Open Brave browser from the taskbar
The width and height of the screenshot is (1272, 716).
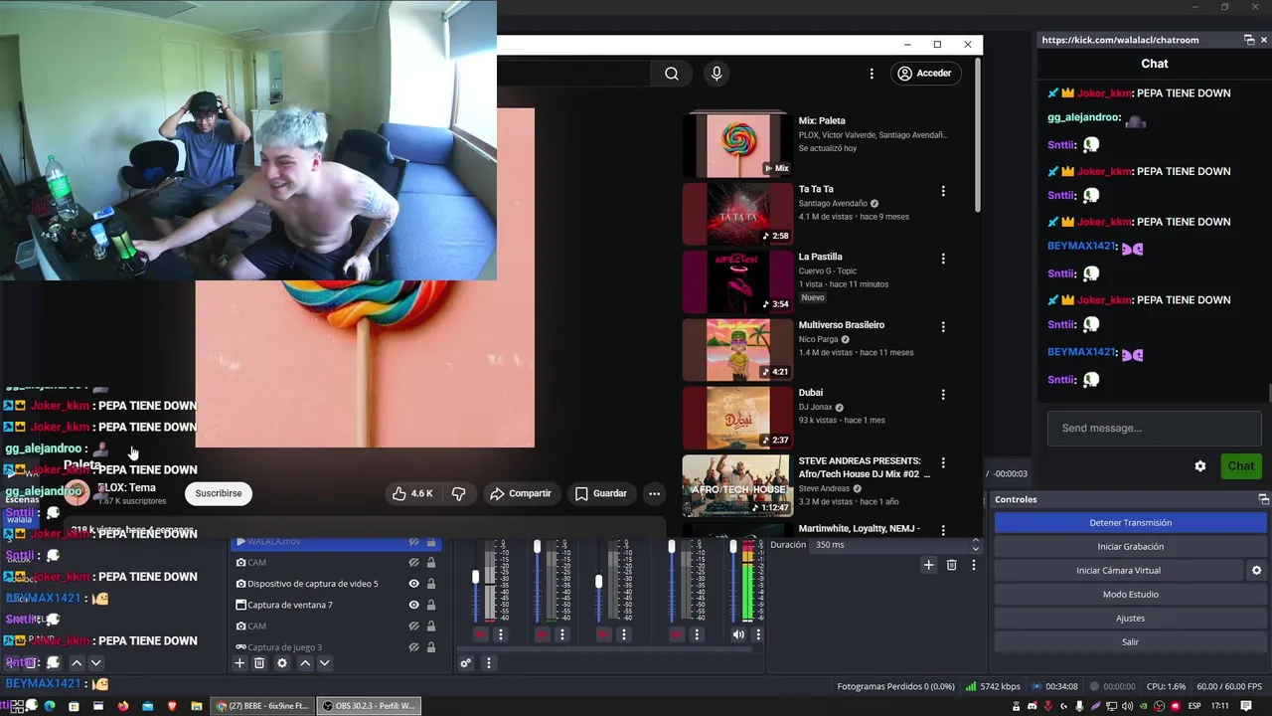click(172, 706)
